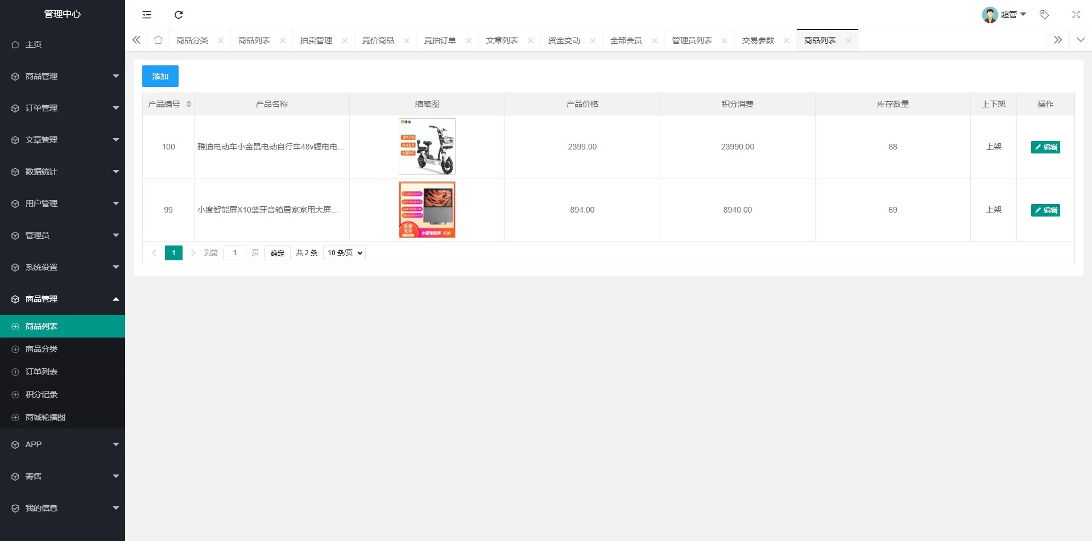The image size is (1092, 541).
Task: Switch to the 竞价商品 tab
Action: pos(378,40)
